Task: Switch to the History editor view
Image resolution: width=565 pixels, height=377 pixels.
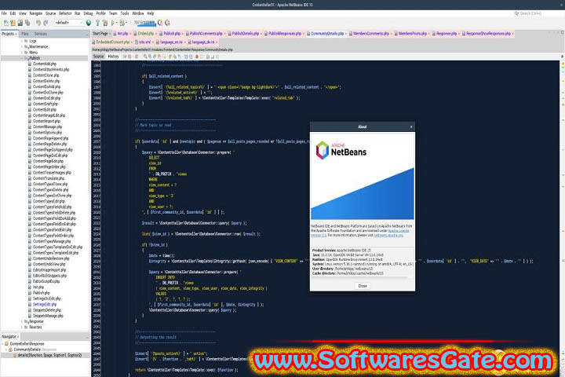Action: (x=113, y=57)
